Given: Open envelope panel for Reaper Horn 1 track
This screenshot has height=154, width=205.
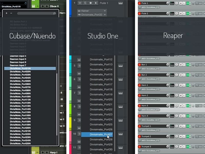Looking at the screenshot, I should tap(197, 85).
